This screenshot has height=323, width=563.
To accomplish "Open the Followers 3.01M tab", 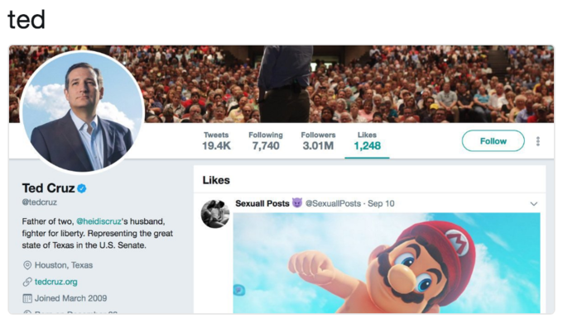I will point(318,140).
